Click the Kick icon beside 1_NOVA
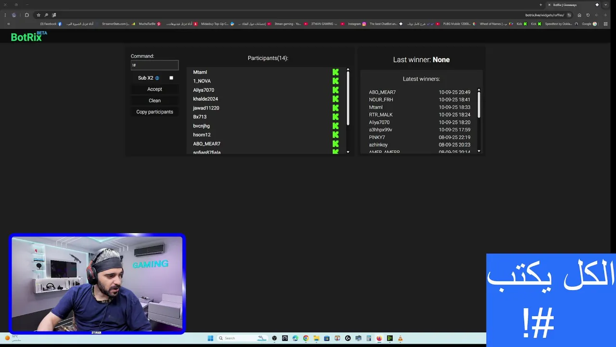616x347 pixels. tap(335, 81)
